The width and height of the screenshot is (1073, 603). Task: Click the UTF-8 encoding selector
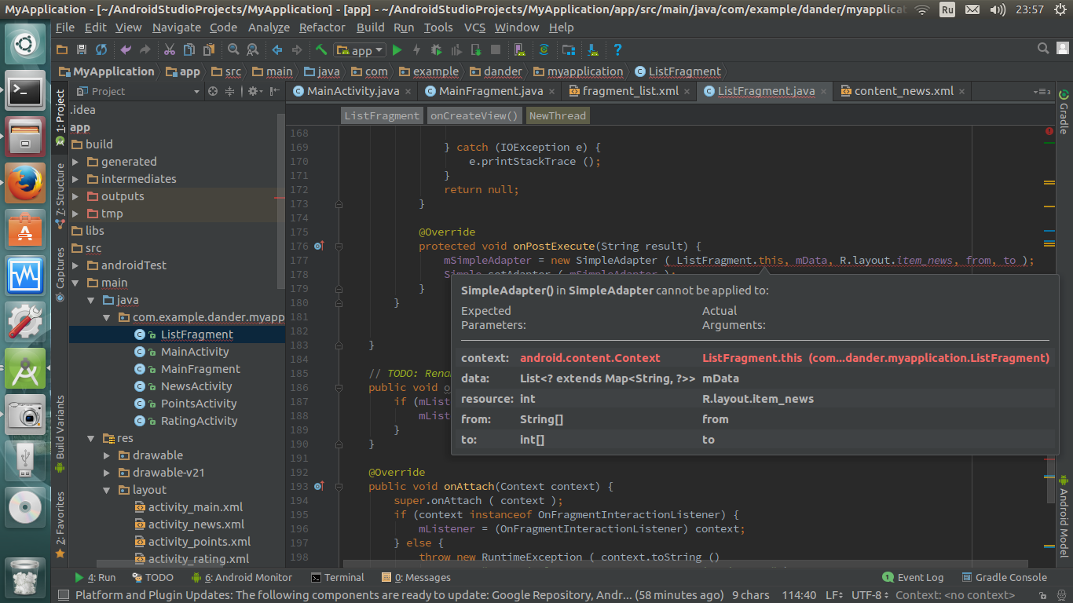[x=870, y=595]
